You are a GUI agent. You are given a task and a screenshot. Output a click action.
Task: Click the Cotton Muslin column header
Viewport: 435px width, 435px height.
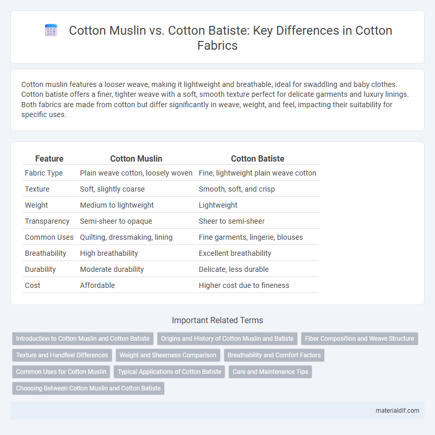[136, 158]
